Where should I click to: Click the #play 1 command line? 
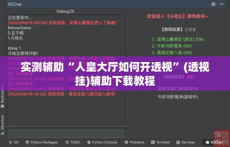tap(14, 48)
